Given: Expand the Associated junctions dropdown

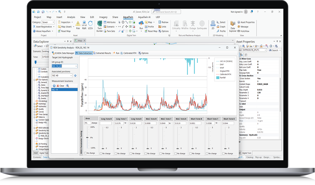Looking at the screenshot, I should [x=70, y=75].
